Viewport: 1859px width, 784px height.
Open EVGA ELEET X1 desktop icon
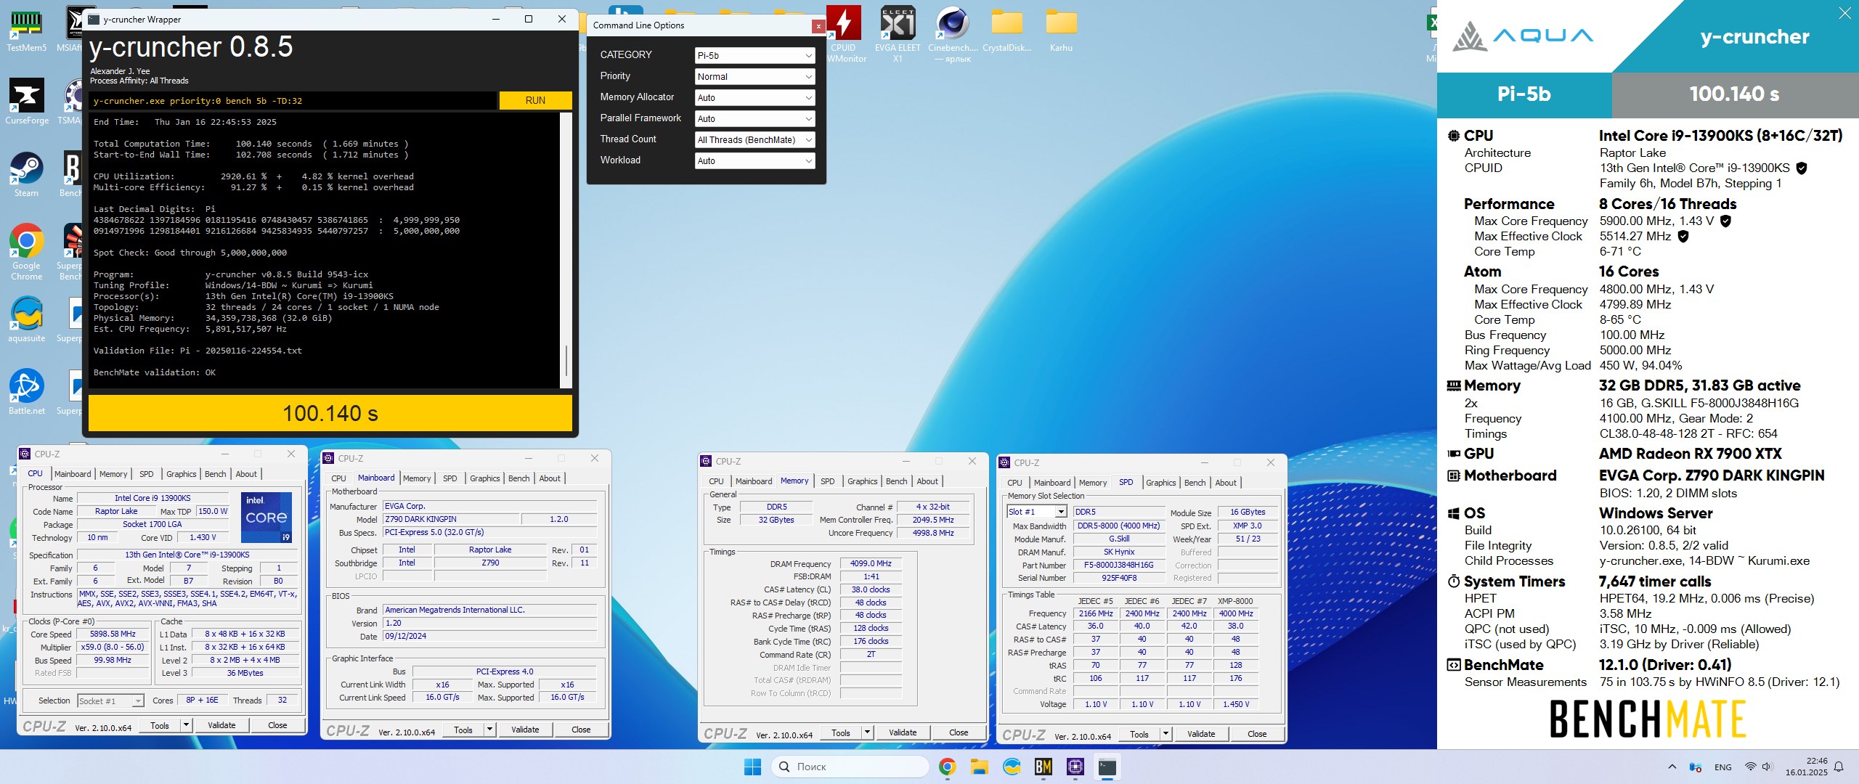pyautogui.click(x=898, y=33)
